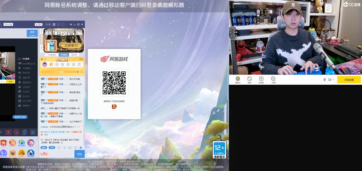Open the 竞 circular icon in dark toolbar

[17, 132]
